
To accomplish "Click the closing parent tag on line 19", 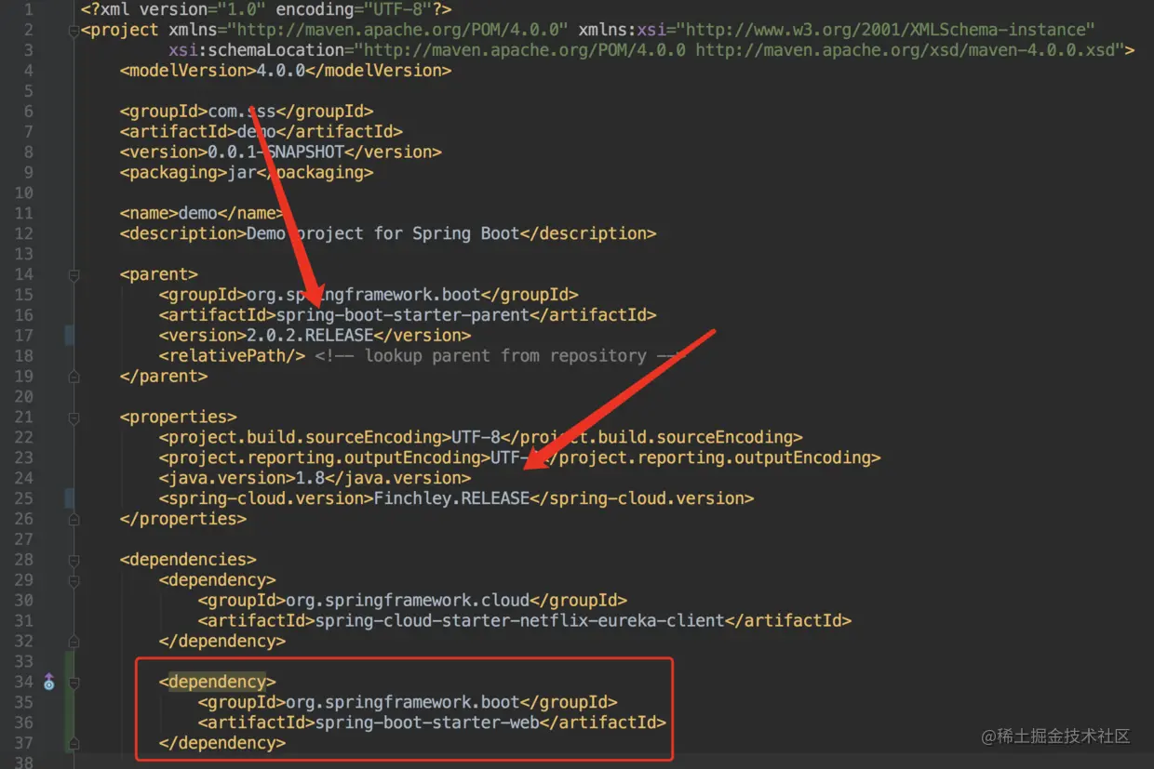I will (164, 377).
